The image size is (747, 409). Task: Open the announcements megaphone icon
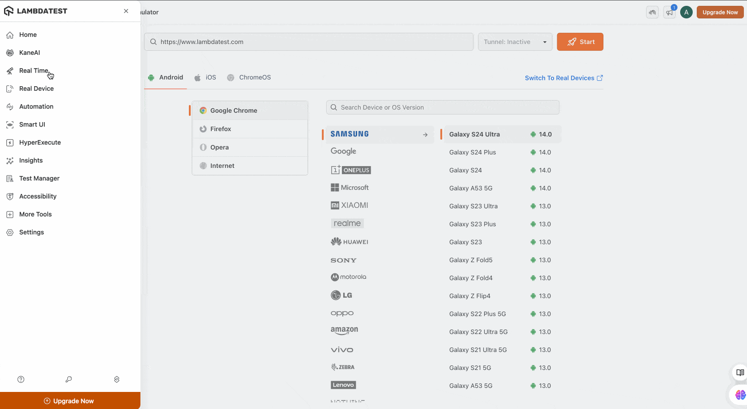click(669, 13)
